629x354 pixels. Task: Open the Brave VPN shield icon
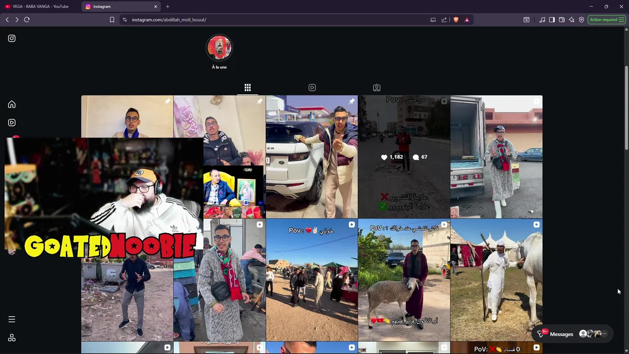pos(581,20)
